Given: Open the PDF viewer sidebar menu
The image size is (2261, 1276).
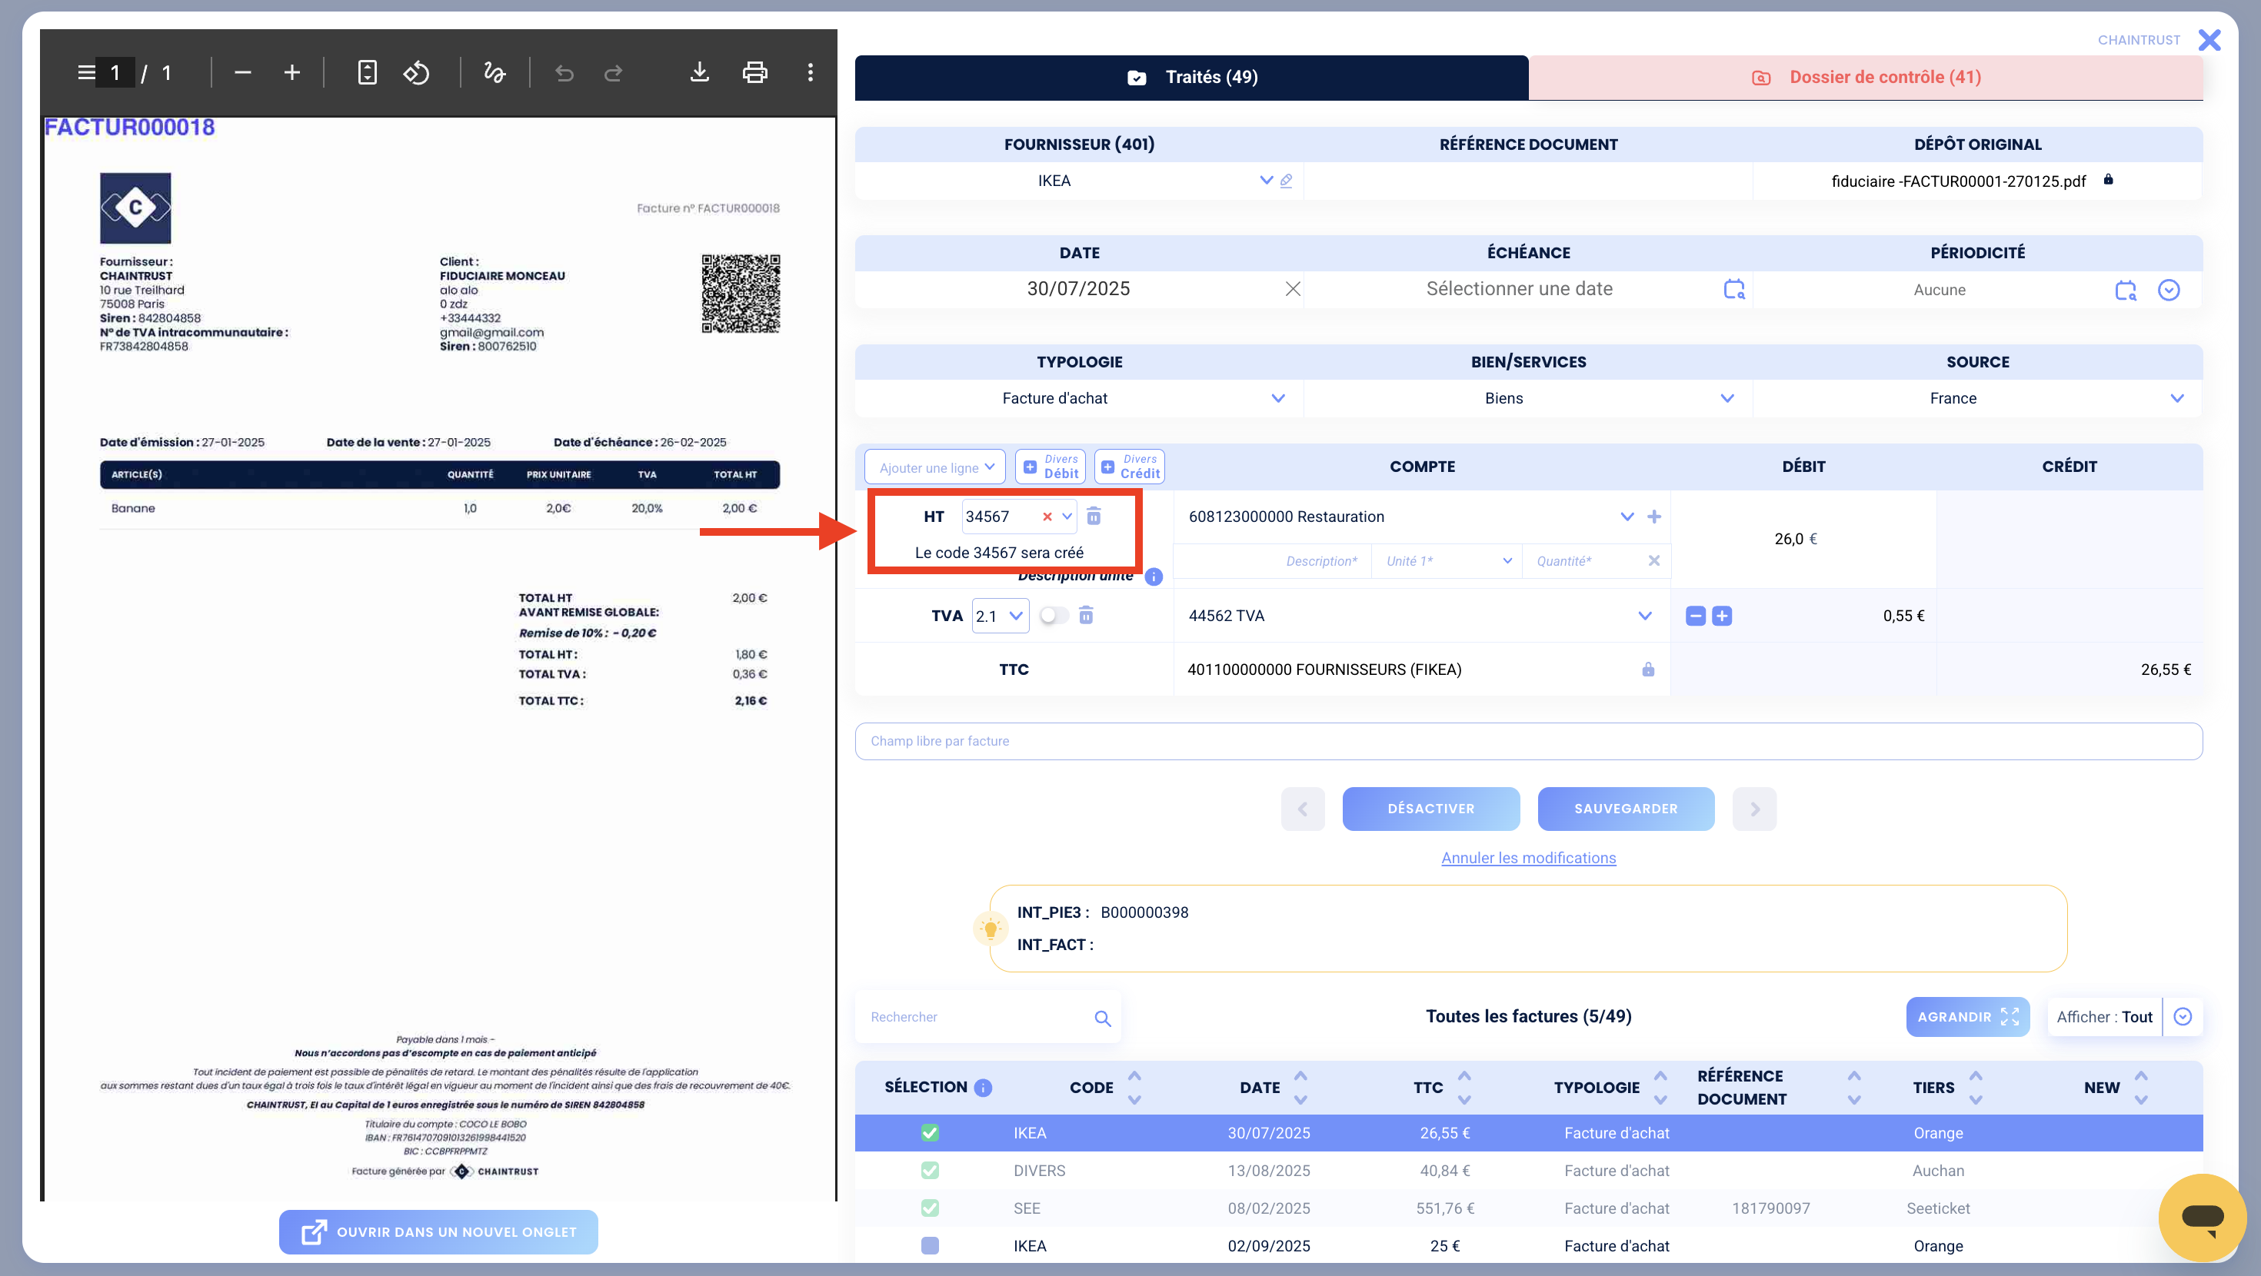Looking at the screenshot, I should [86, 73].
